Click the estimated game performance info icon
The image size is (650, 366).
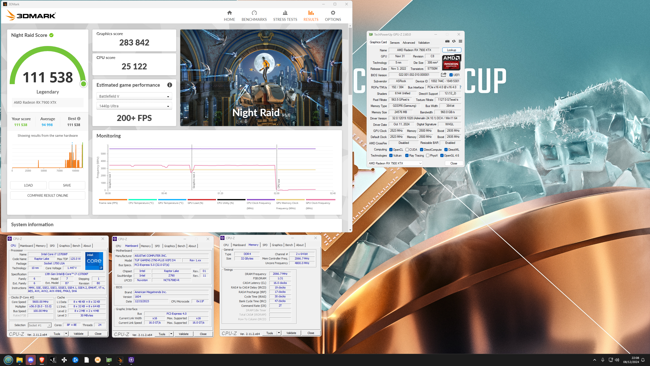pos(170,85)
